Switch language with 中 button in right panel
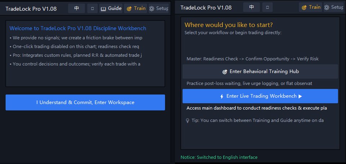The image size is (346, 164). (251, 7)
